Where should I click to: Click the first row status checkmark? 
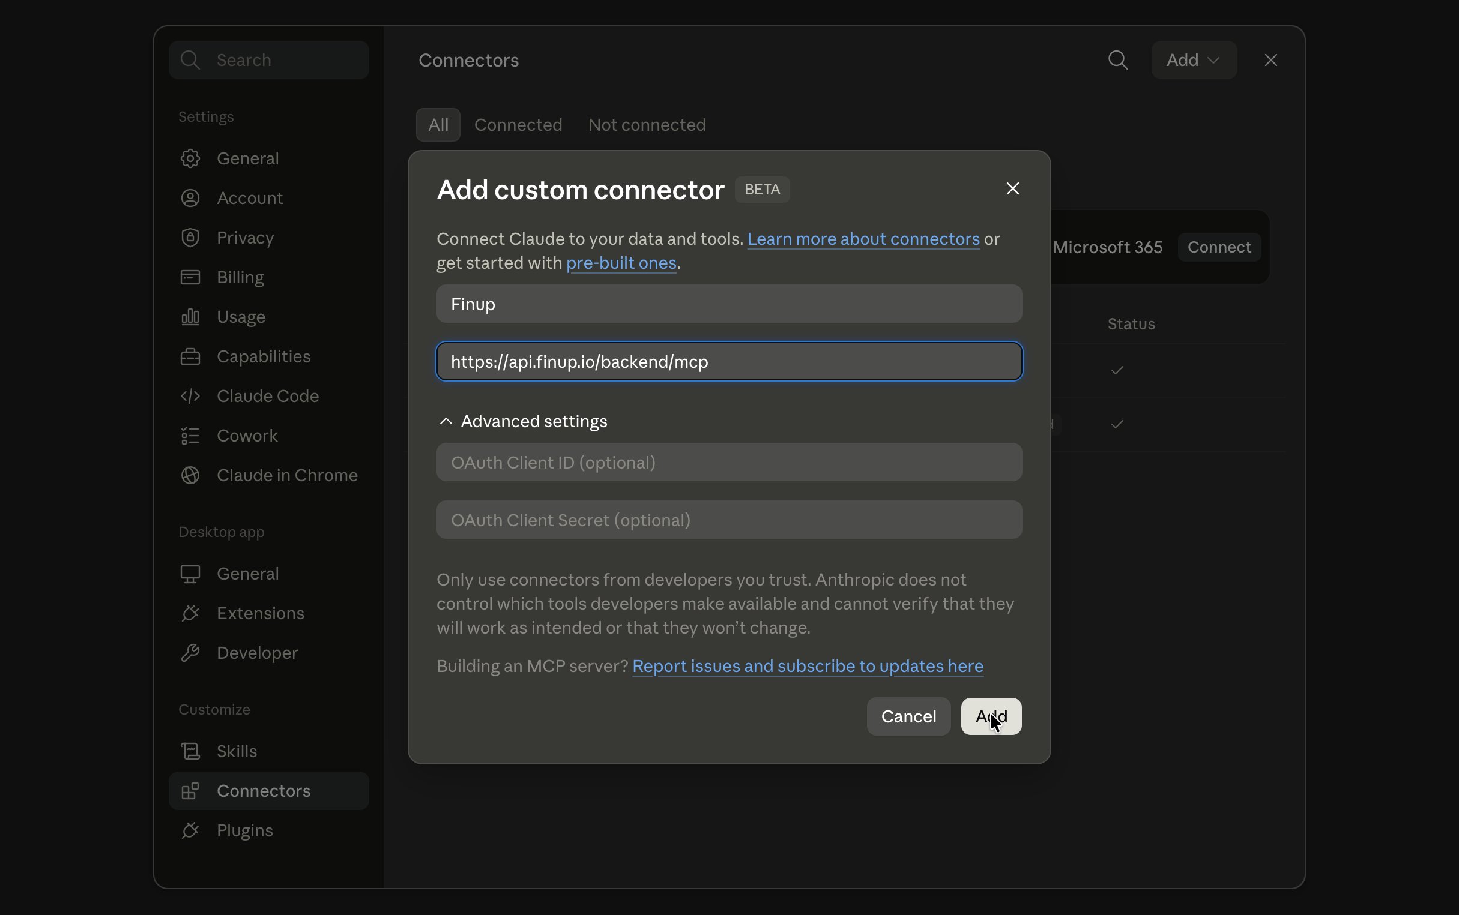pos(1117,370)
